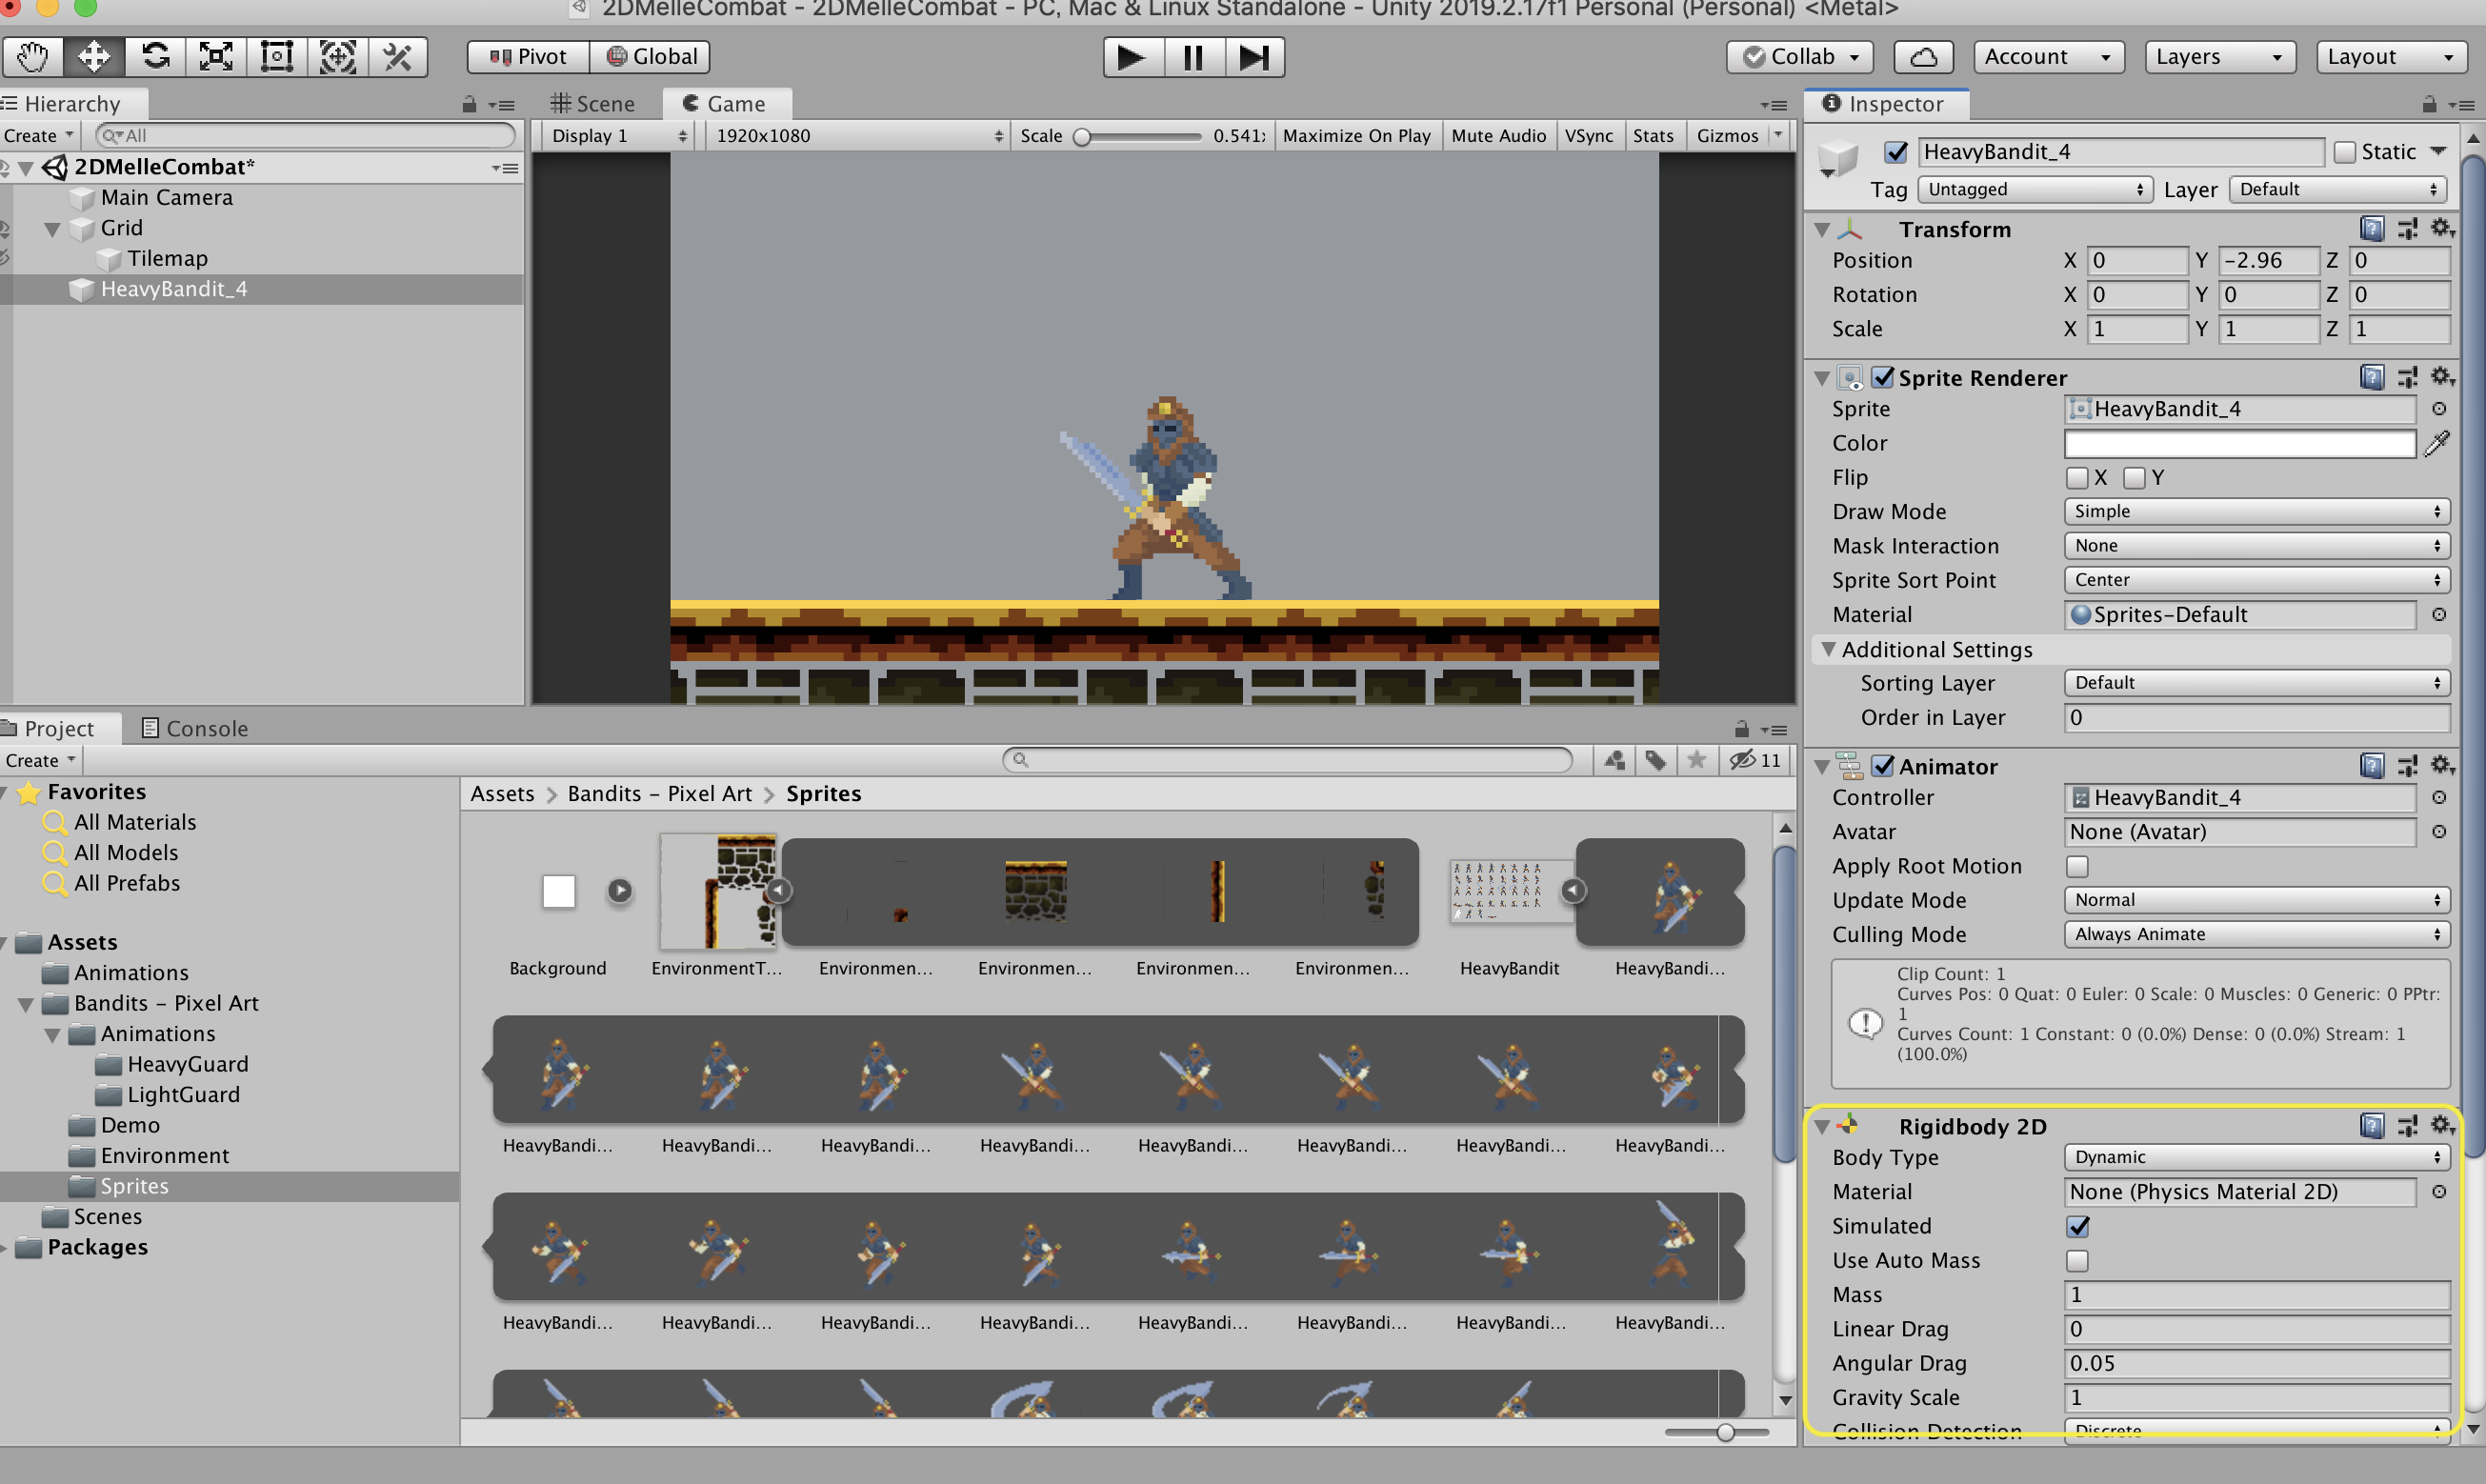Toggle Global handle rotation button

tap(651, 57)
